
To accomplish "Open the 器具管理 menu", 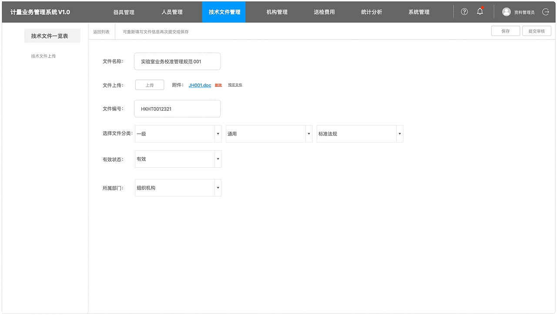I will click(124, 12).
